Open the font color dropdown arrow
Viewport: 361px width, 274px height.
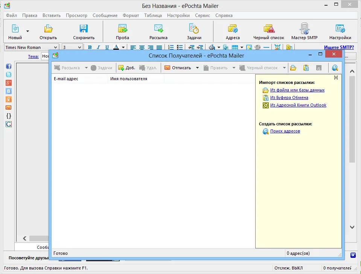coord(123,47)
